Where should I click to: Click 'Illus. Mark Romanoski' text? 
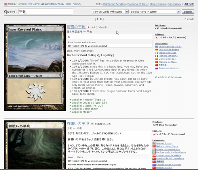(x=80, y=51)
